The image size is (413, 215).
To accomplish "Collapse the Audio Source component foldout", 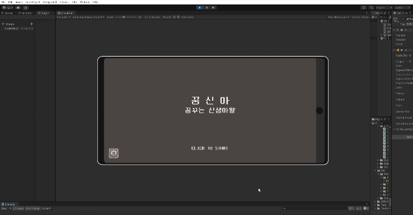I will (x=395, y=50).
